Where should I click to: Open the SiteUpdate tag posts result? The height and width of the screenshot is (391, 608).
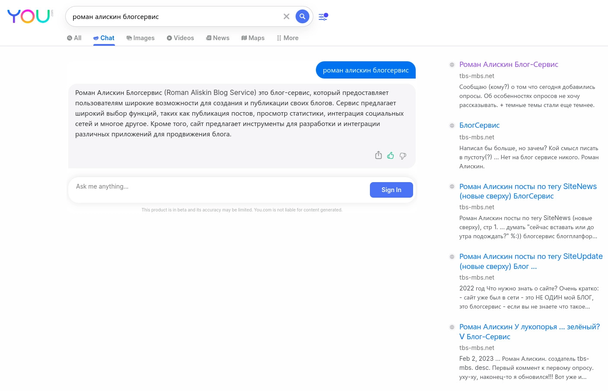531,261
